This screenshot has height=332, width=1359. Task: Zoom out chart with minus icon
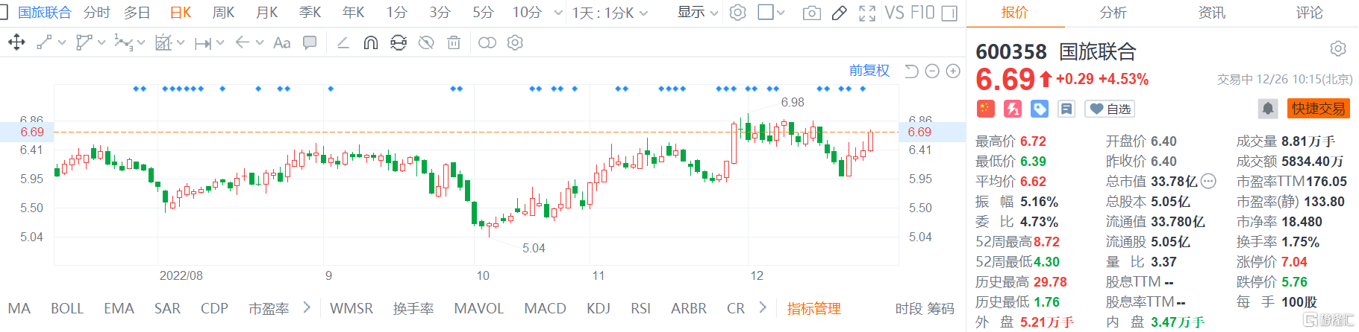(x=932, y=71)
